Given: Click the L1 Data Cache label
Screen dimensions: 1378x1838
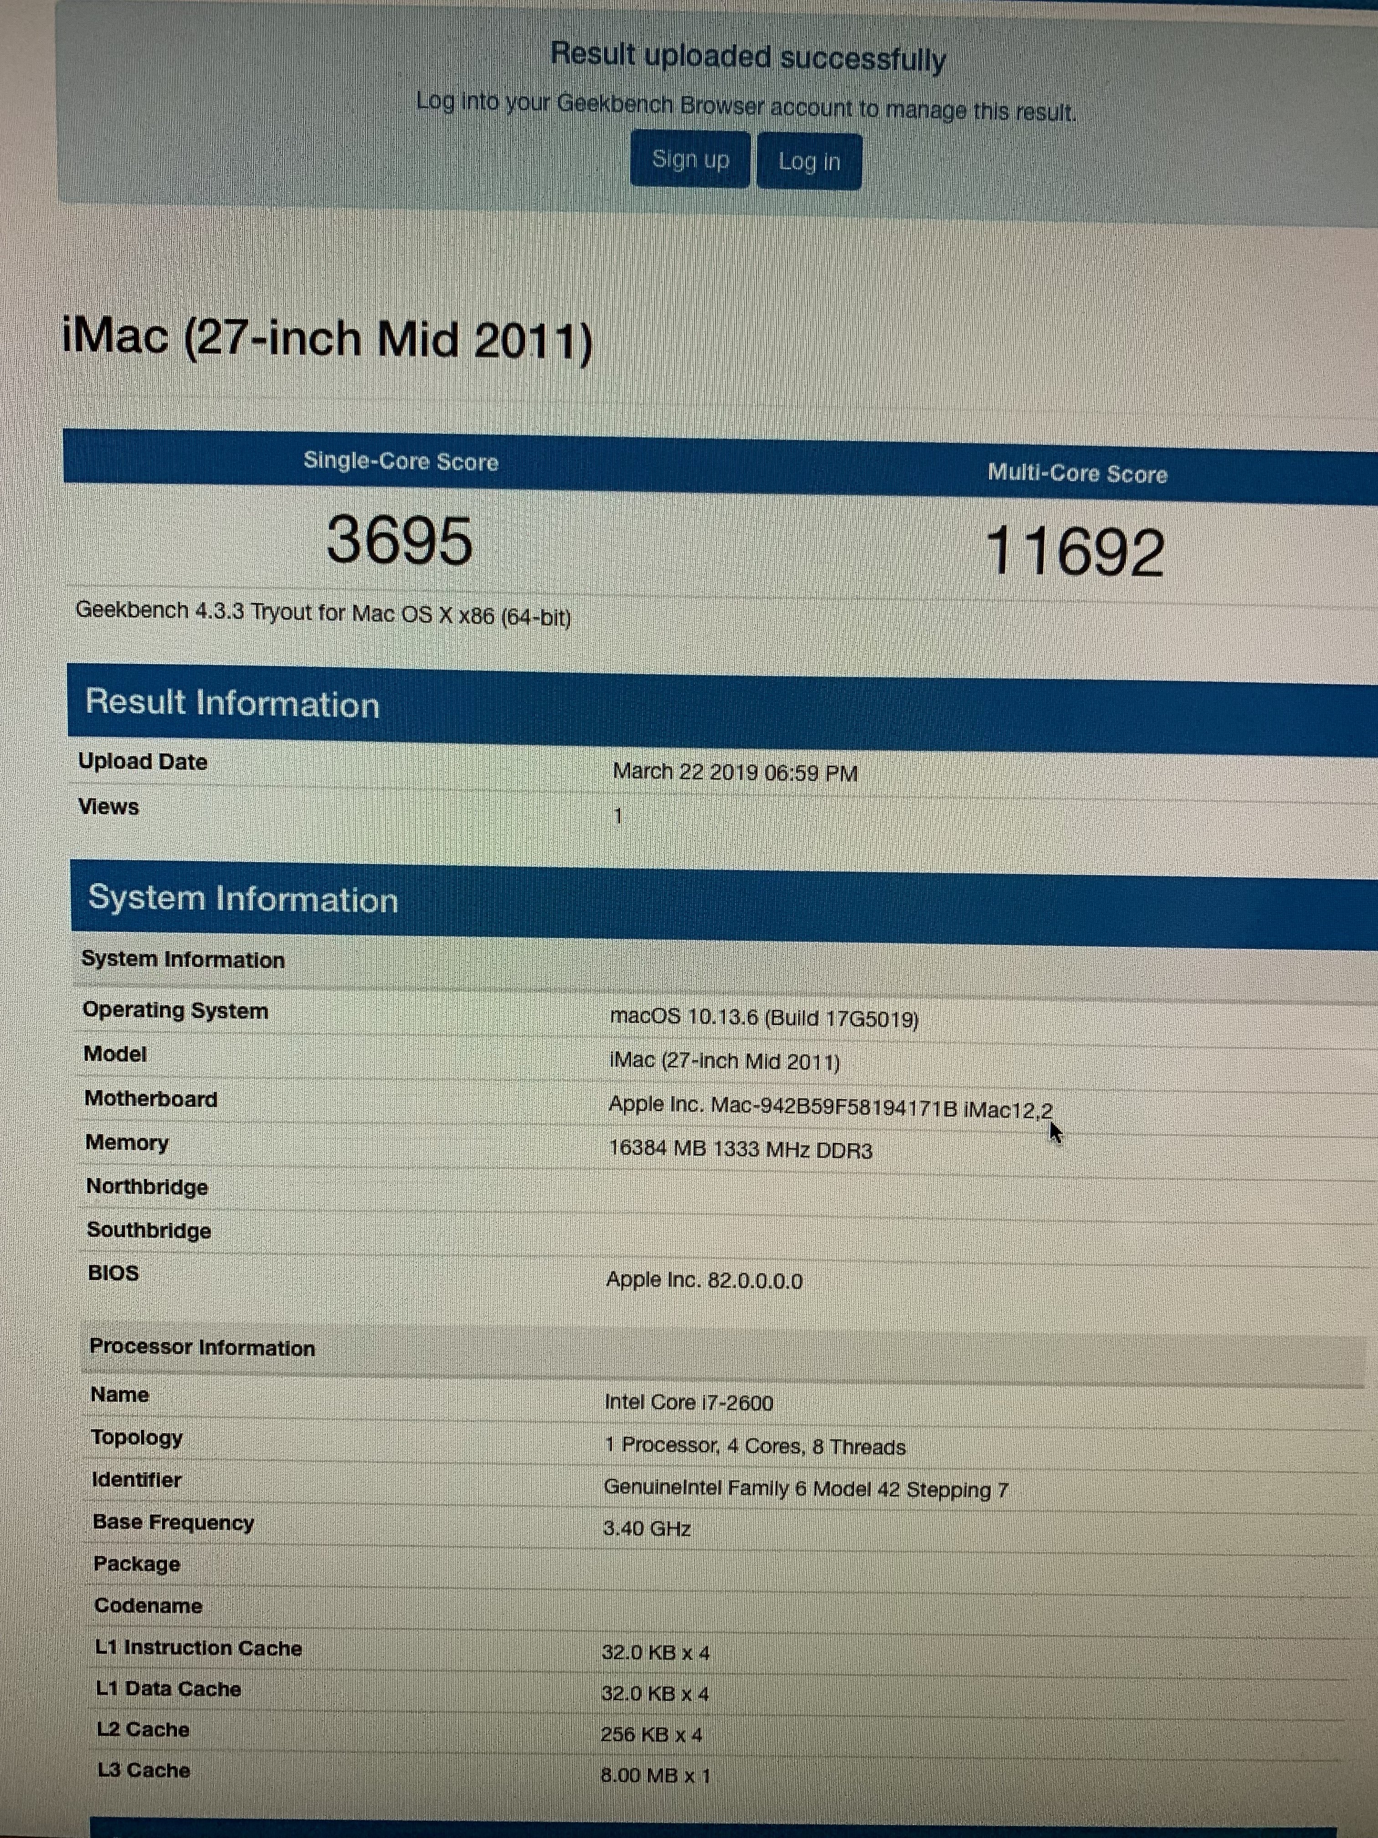Looking at the screenshot, I should tap(169, 1688).
